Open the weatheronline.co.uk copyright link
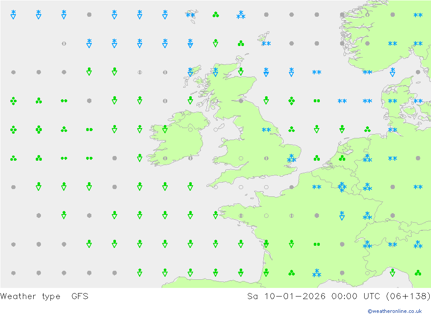Image resolution: width=431 pixels, height=315 pixels. [395, 311]
